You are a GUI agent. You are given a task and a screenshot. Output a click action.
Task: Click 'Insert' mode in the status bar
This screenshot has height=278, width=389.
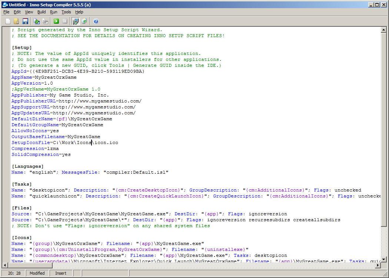pos(61,273)
